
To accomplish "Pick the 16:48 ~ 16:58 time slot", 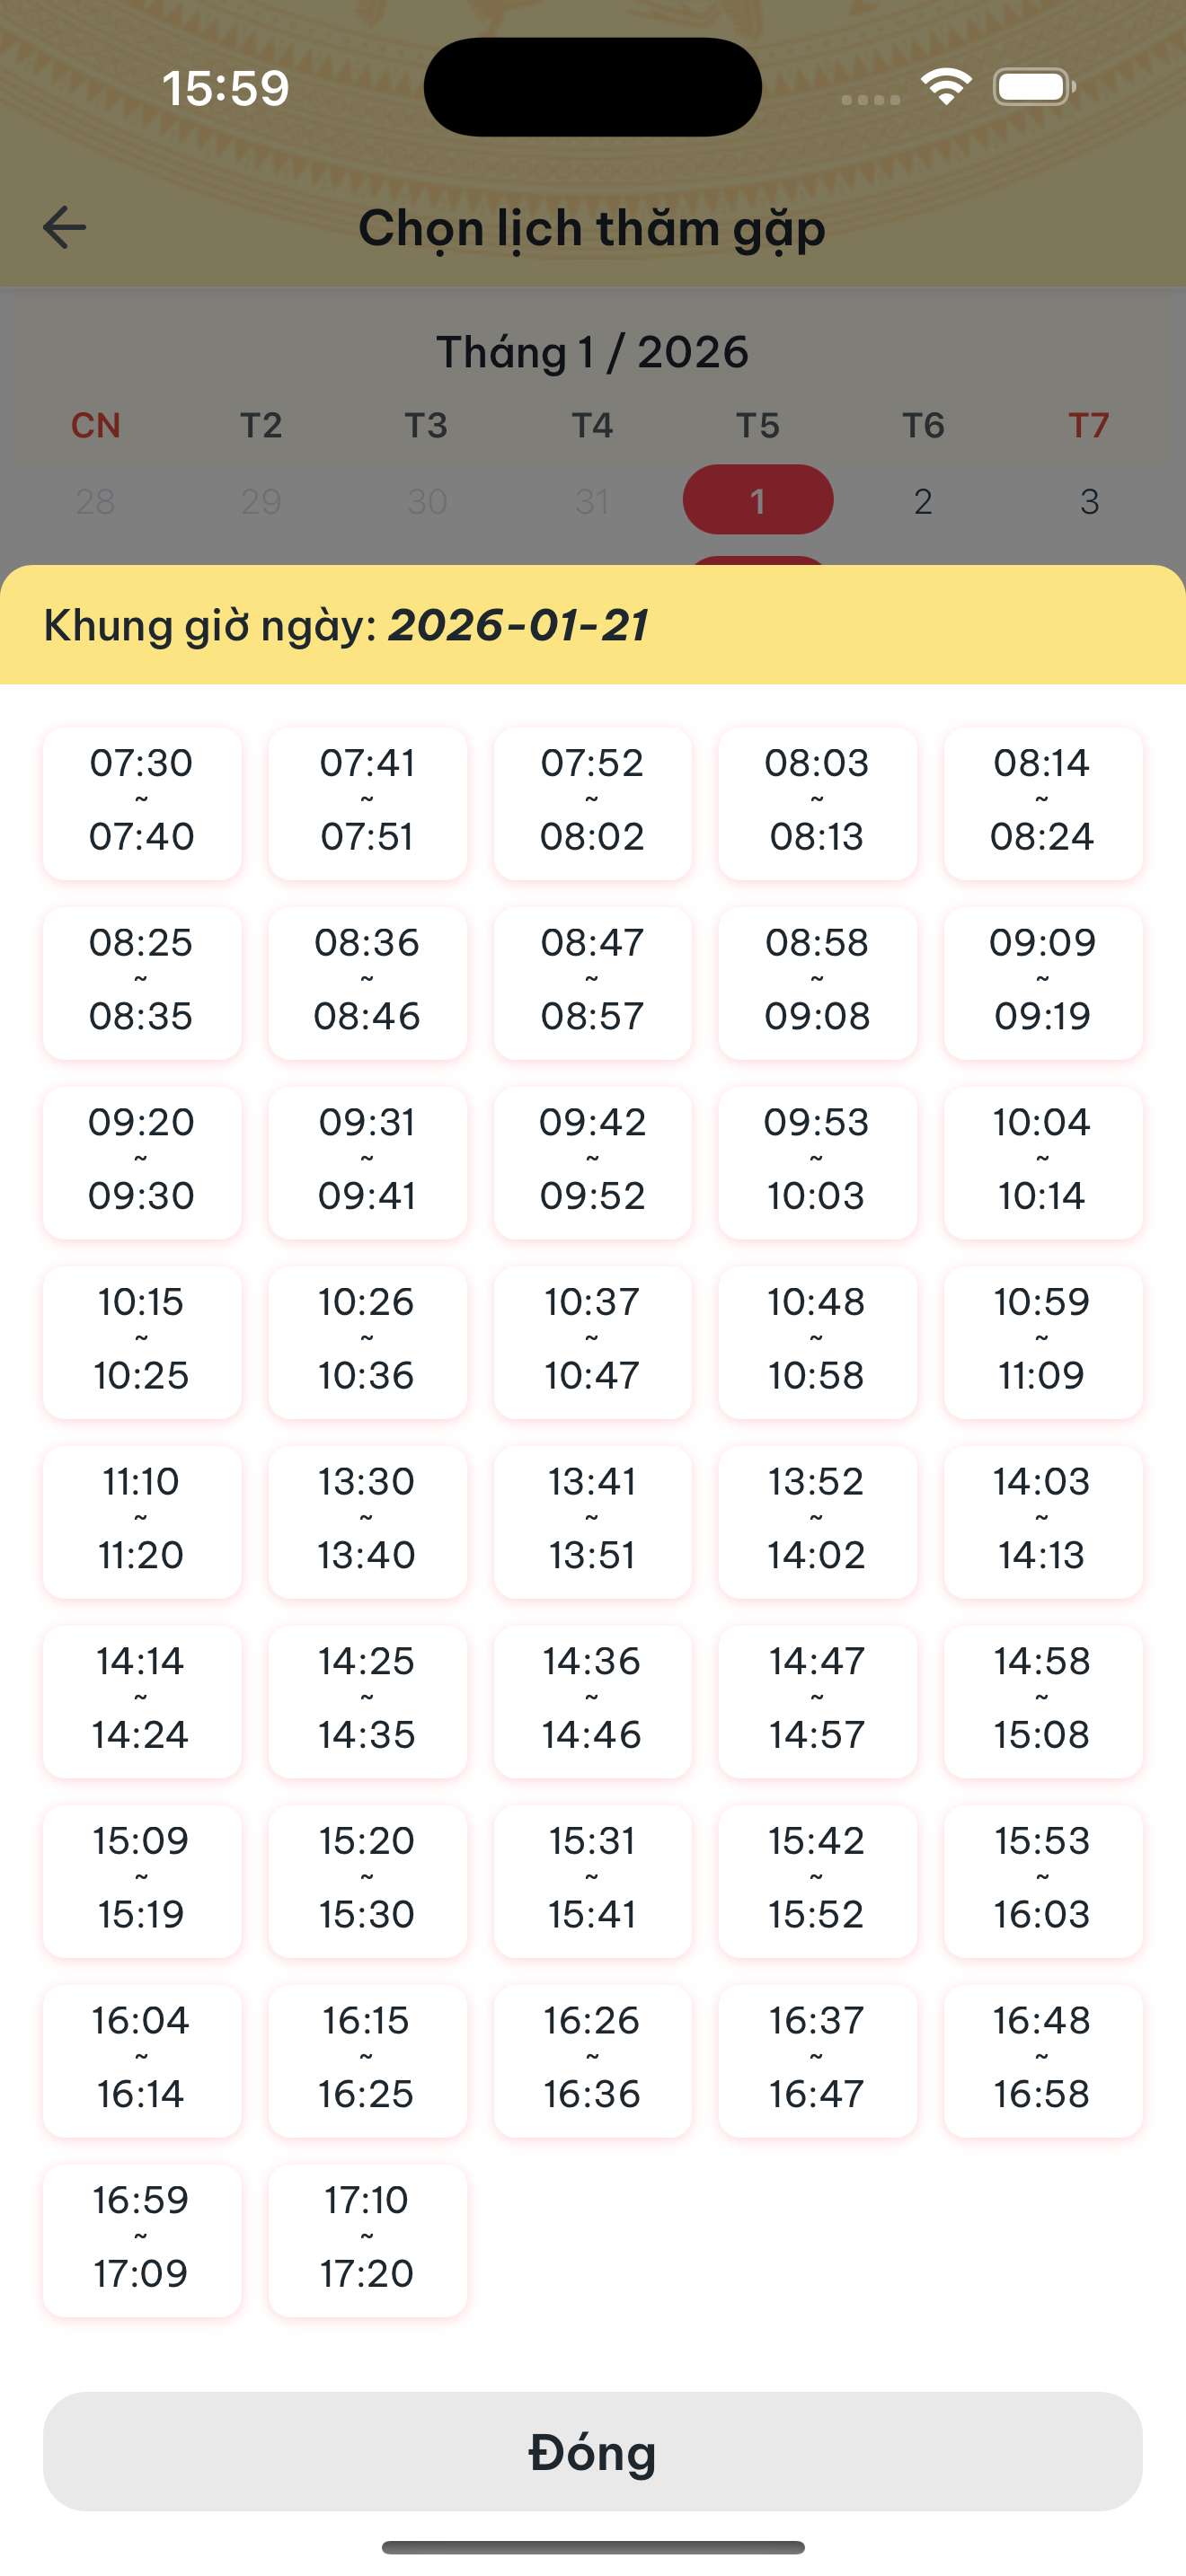I will point(1042,2058).
